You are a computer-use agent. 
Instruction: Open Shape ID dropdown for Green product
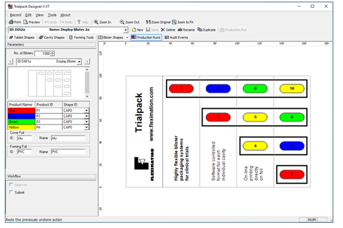(x=87, y=122)
